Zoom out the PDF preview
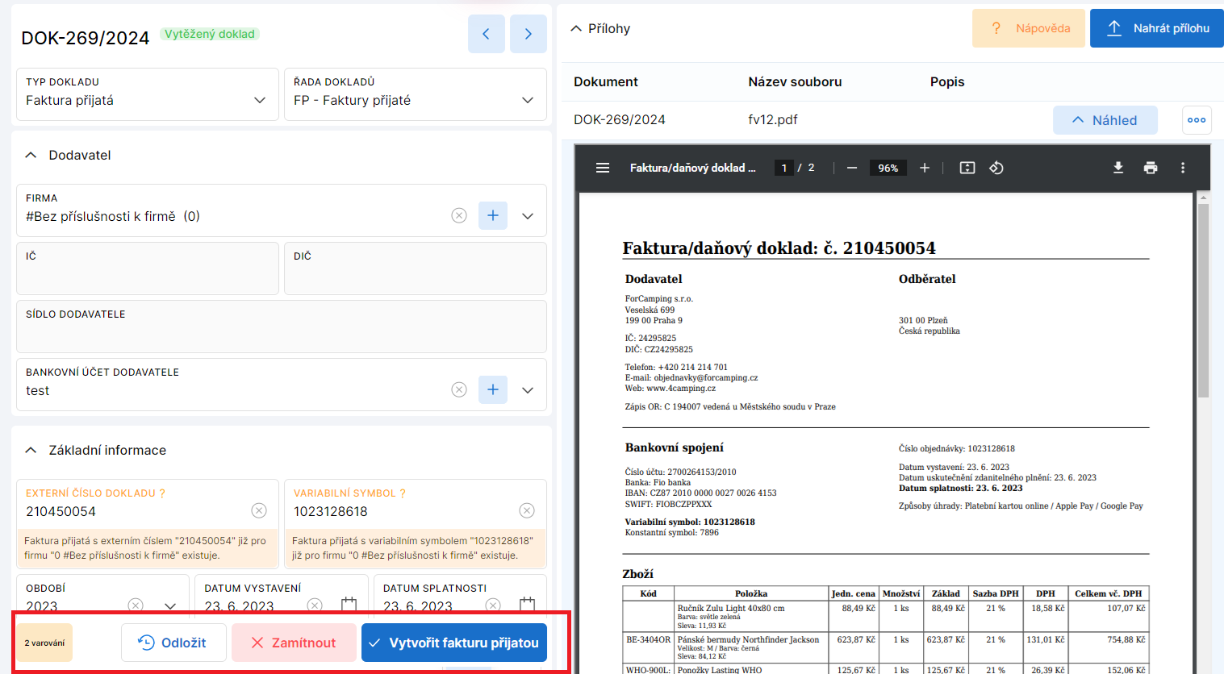Image resolution: width=1224 pixels, height=674 pixels. (x=852, y=168)
